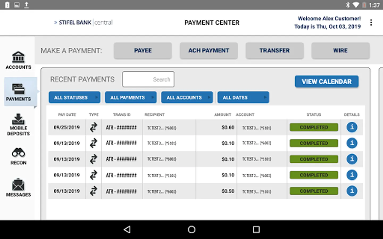
Task: Click the Payee payment button
Action: (x=143, y=50)
